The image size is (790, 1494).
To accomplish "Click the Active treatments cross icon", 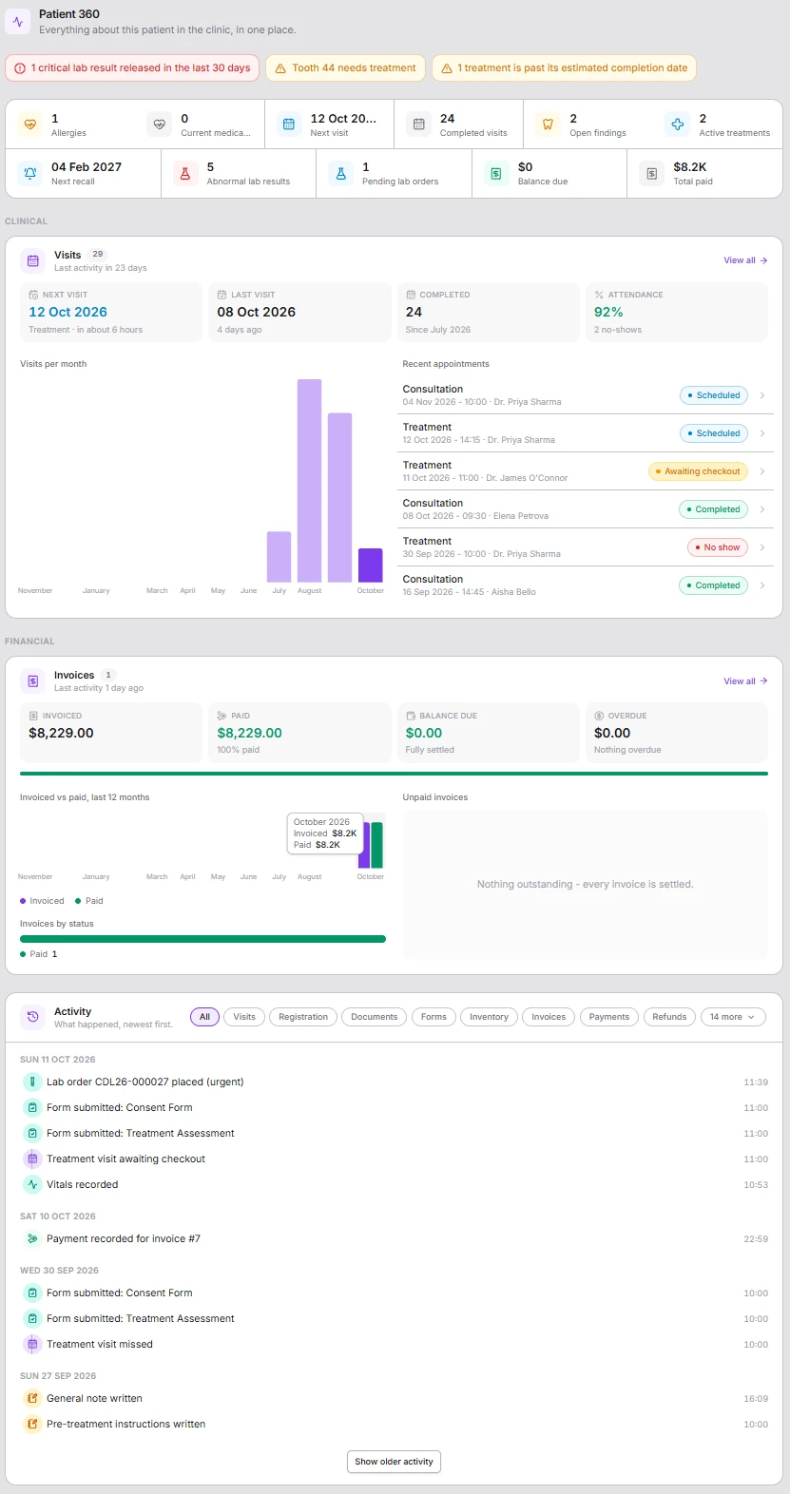I will pyautogui.click(x=677, y=124).
